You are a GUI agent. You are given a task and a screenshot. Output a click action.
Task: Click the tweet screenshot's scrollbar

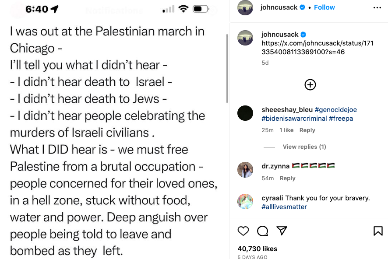coord(226,68)
